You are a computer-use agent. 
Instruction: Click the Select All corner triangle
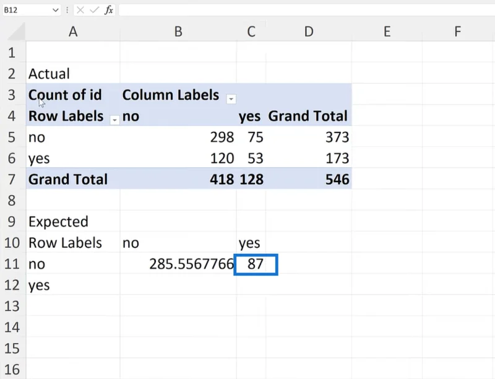pos(17,31)
